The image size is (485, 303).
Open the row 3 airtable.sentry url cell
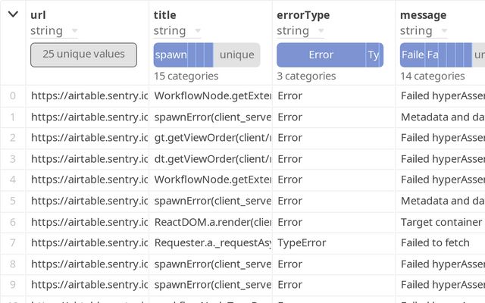[87, 158]
